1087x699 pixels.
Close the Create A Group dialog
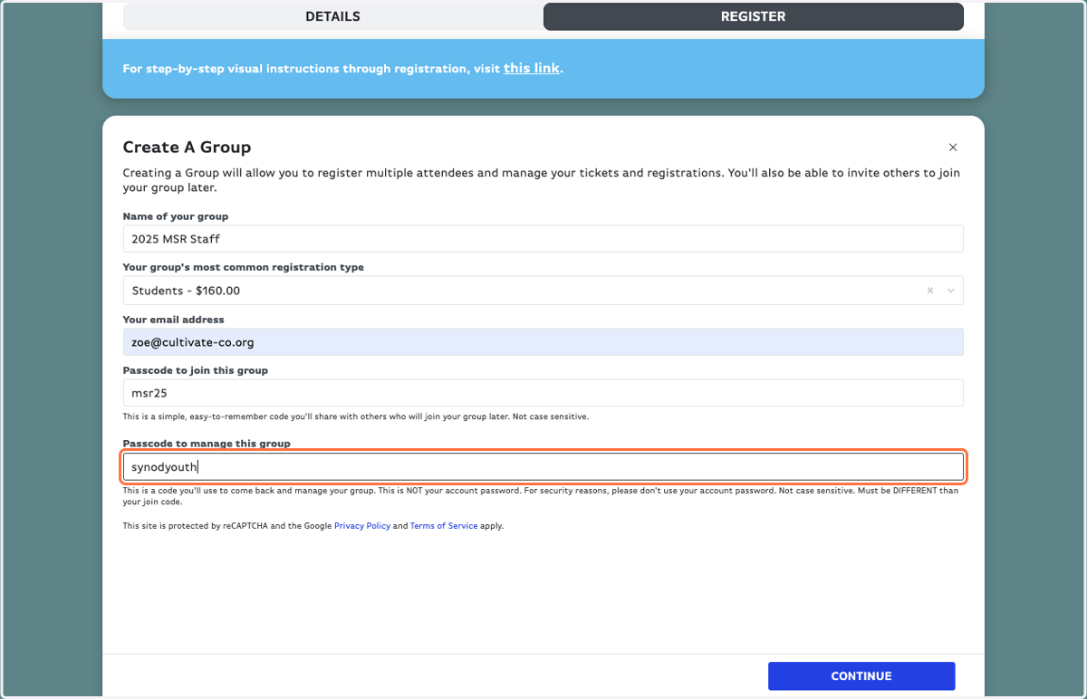click(952, 147)
